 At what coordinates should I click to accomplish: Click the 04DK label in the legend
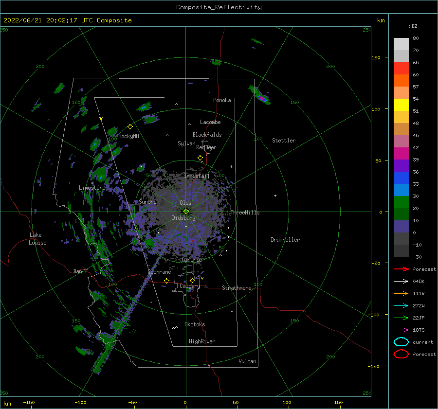pyautogui.click(x=419, y=282)
